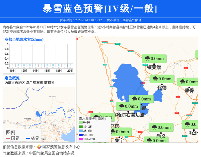Click the snow cloud icon above 张北
The image size is (201, 157).
(x=187, y=124)
